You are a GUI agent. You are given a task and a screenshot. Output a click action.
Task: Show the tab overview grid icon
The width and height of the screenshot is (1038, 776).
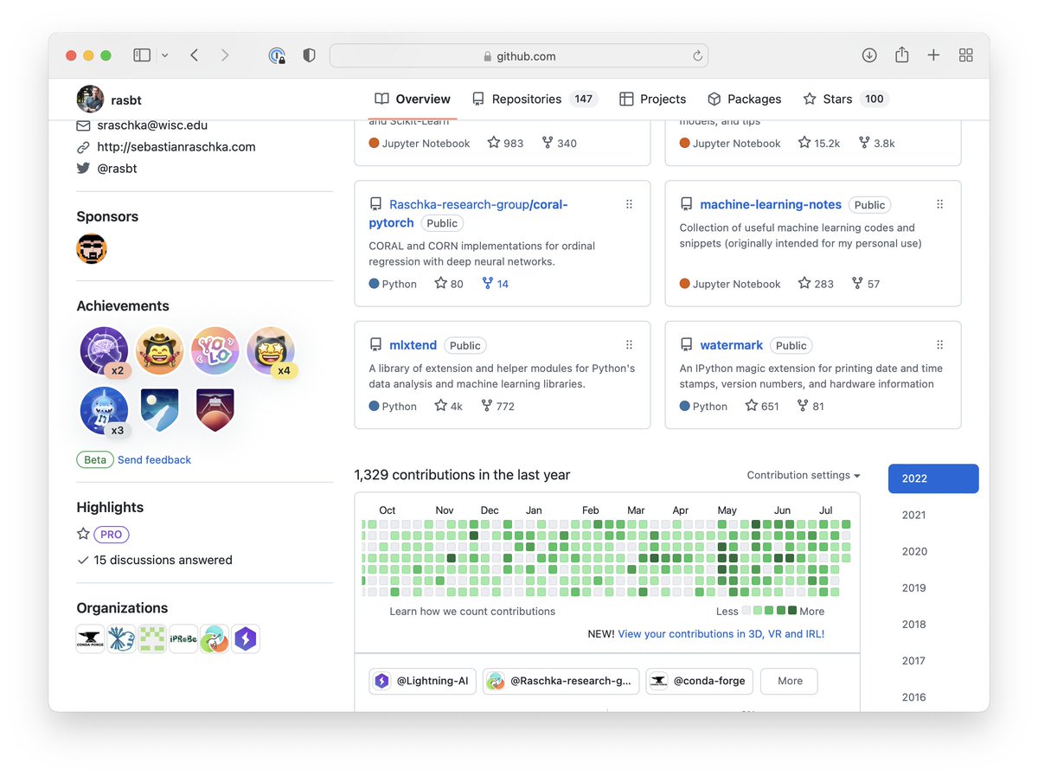click(x=966, y=55)
